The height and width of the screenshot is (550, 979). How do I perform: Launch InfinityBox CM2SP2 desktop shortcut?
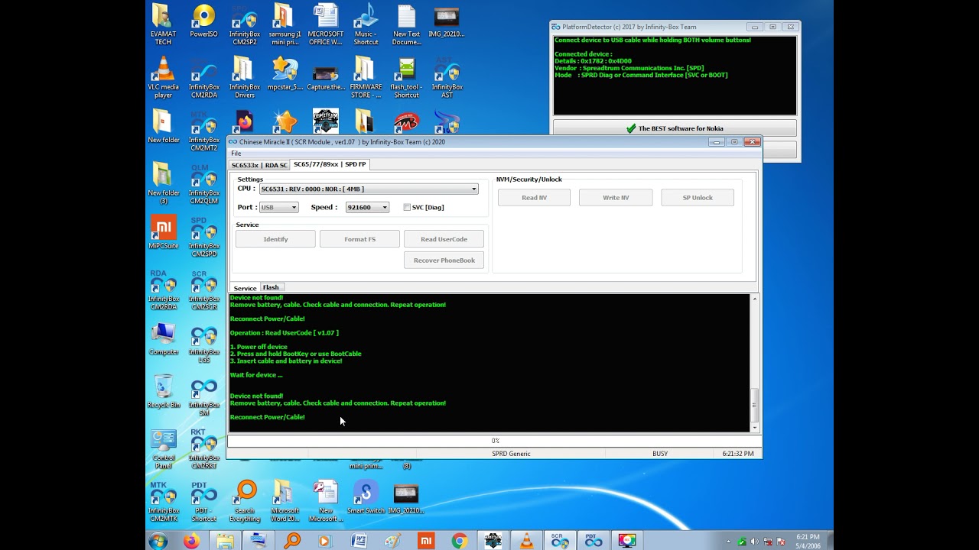pyautogui.click(x=245, y=23)
